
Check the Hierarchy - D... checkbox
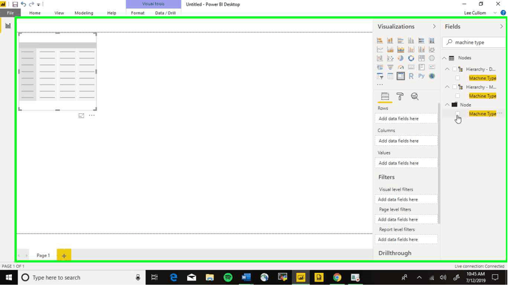(454, 69)
